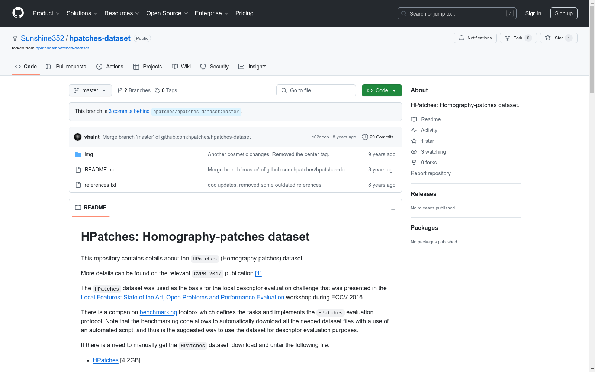Expand the Open Source menu
Screen dimensions: 595x372
(167, 13)
